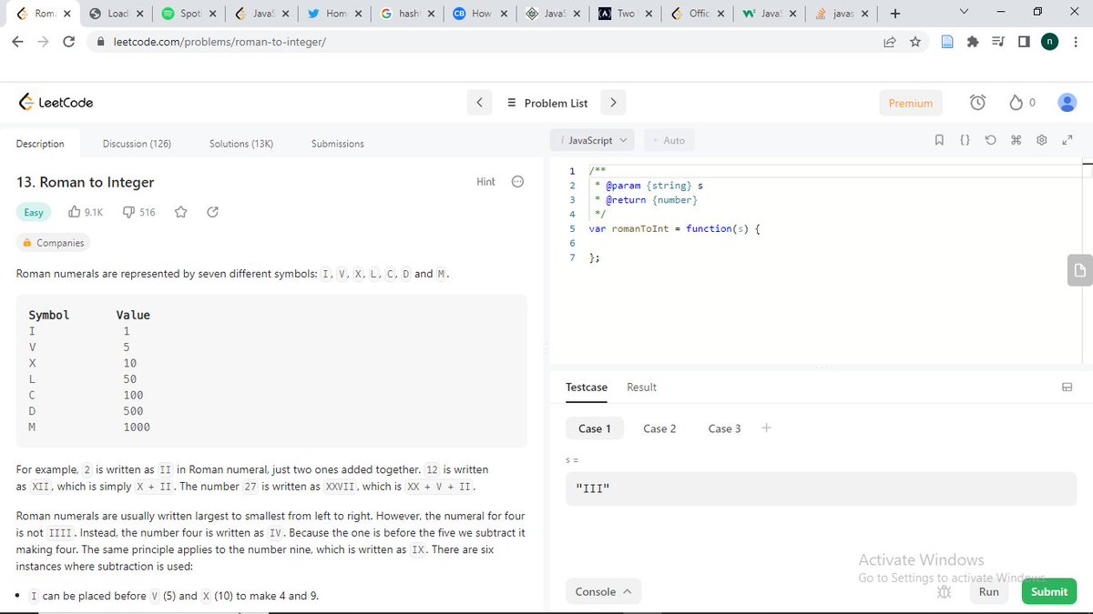
Task: Select Case 3 testcase
Action: 725,428
